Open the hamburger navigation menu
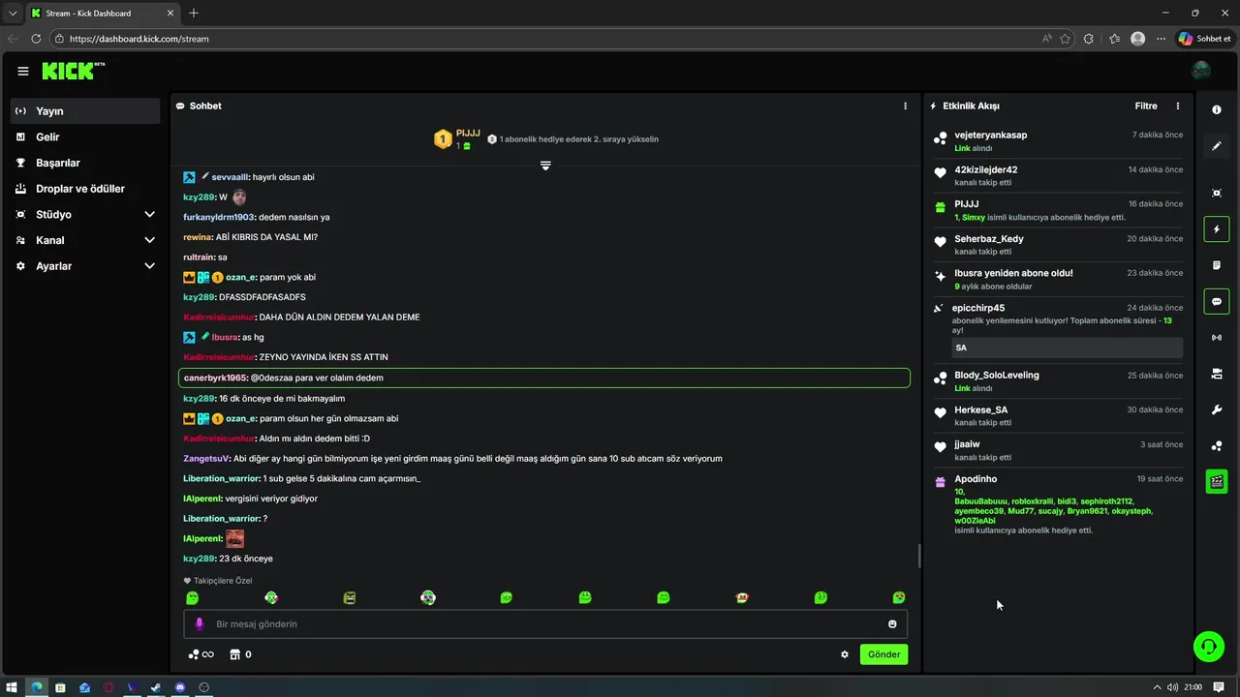 23,71
